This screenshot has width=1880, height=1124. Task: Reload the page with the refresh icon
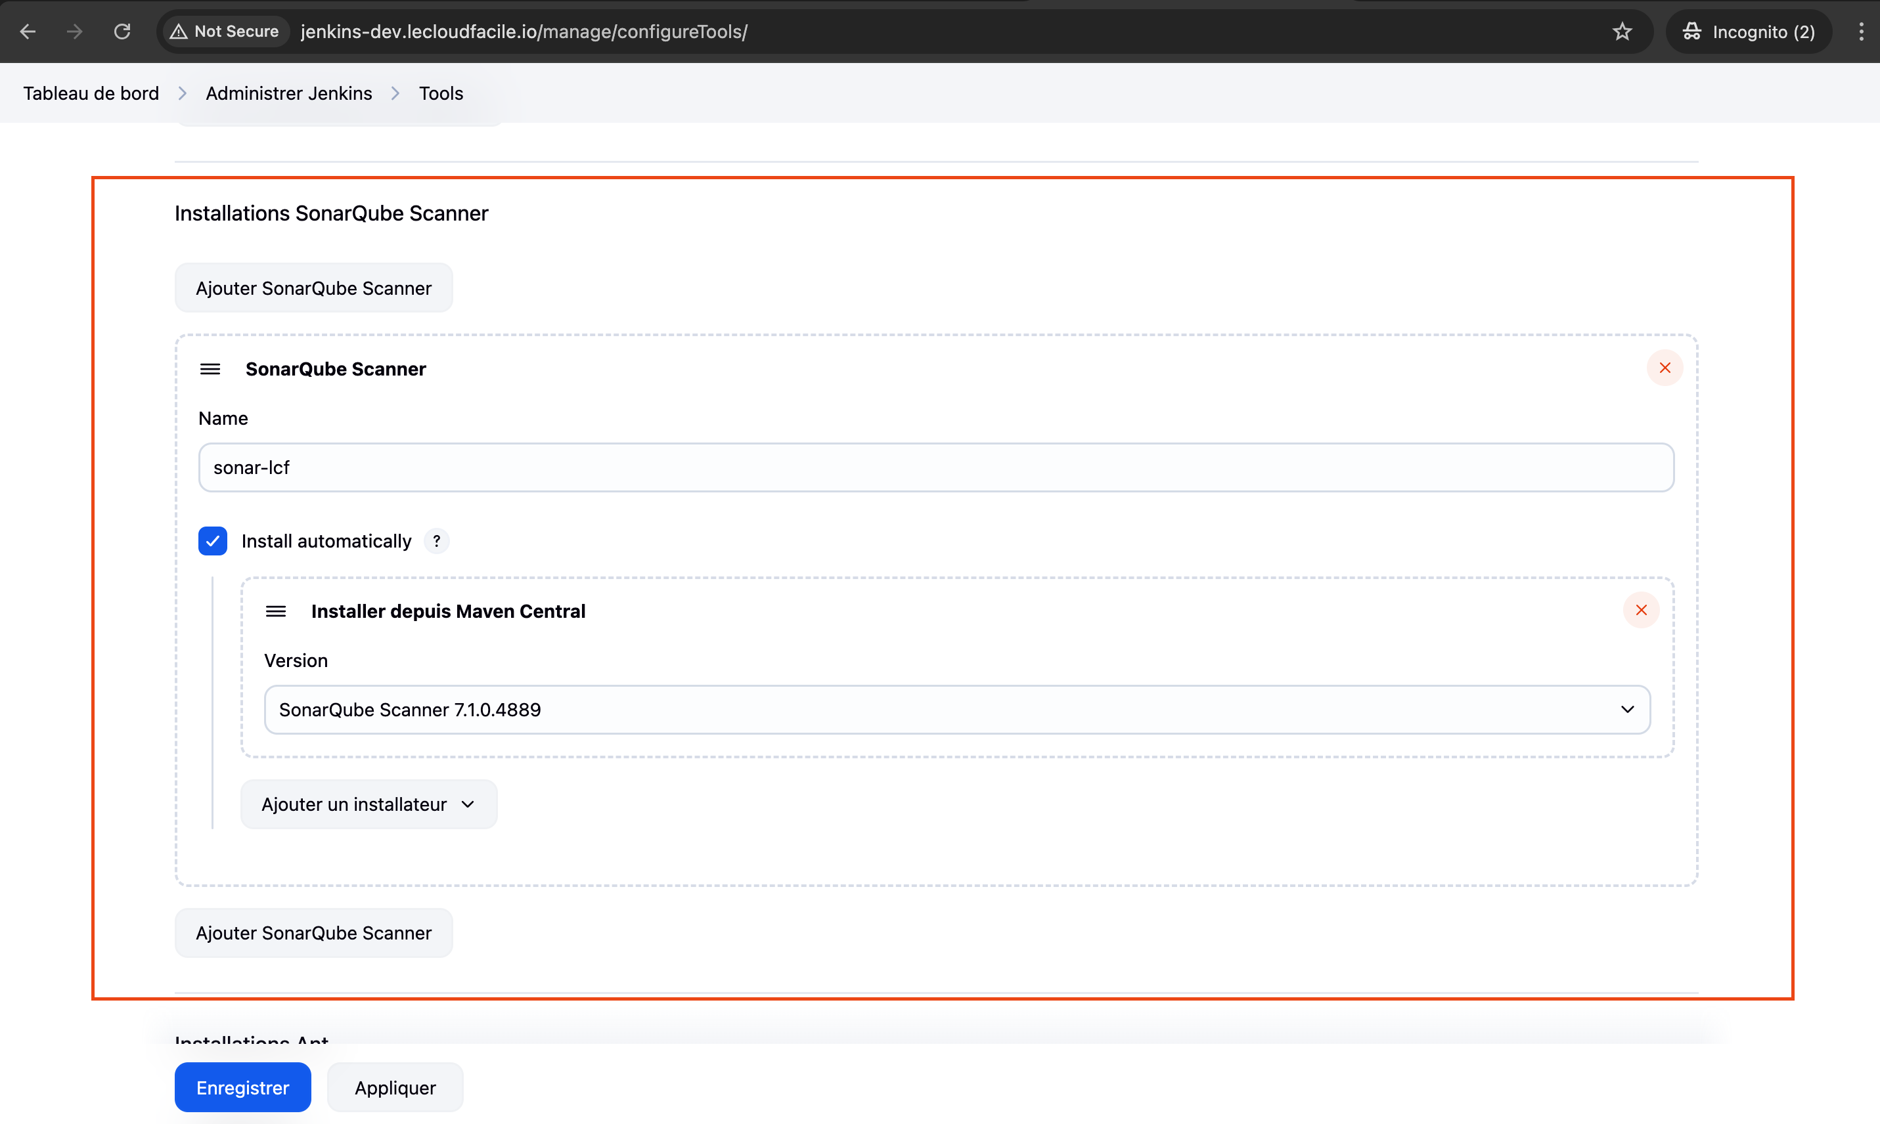point(122,31)
